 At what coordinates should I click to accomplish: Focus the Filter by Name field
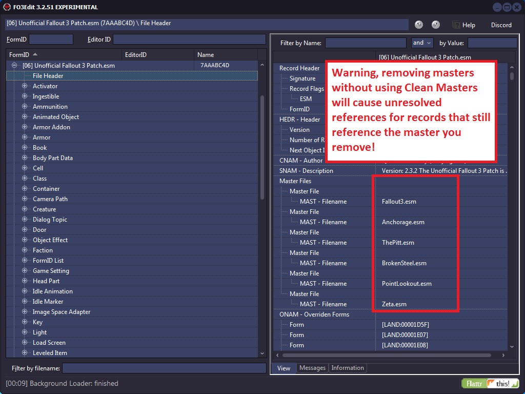pyautogui.click(x=366, y=43)
